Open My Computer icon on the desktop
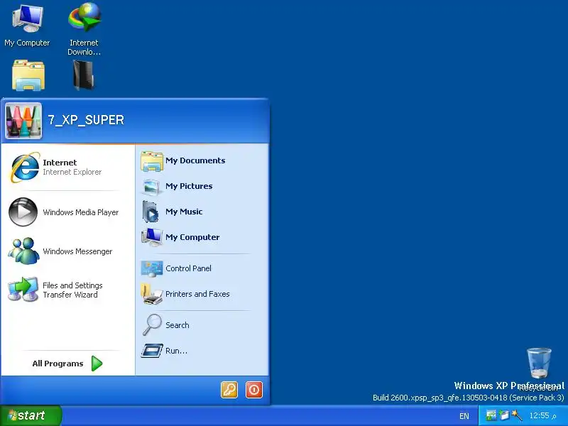The width and height of the screenshot is (568, 426). point(27,26)
